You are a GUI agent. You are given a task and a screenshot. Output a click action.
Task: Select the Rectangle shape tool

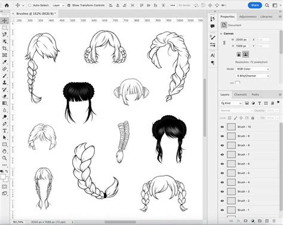(5, 144)
